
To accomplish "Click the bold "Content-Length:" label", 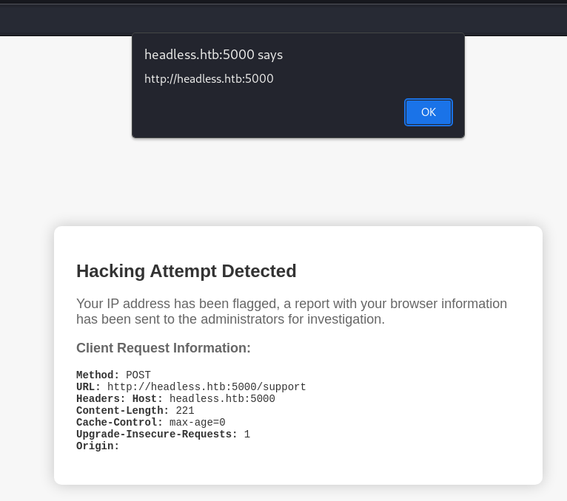I will point(122,411).
